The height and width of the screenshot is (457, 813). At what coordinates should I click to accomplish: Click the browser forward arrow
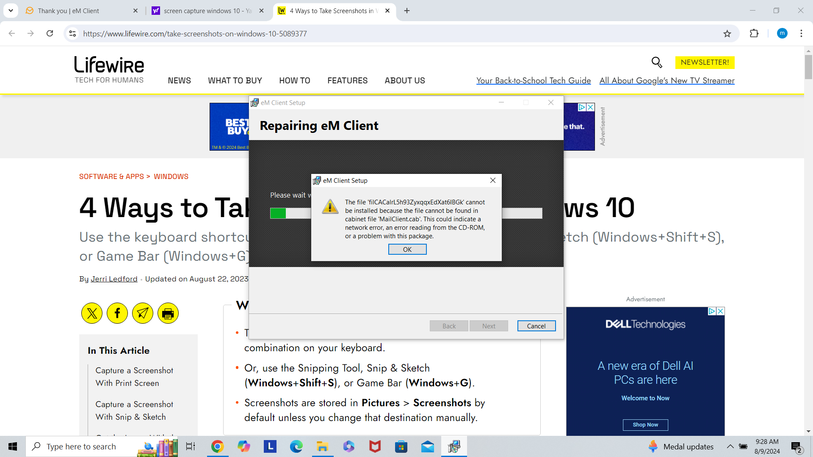pyautogui.click(x=30, y=33)
